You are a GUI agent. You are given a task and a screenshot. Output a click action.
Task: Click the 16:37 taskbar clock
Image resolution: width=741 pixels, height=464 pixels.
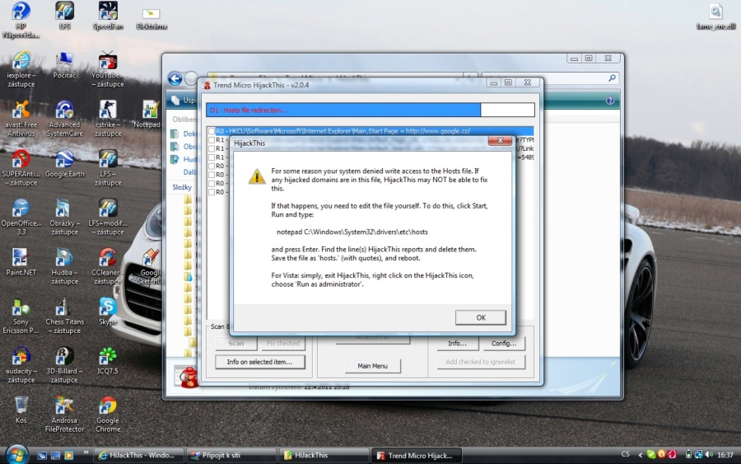coord(725,455)
